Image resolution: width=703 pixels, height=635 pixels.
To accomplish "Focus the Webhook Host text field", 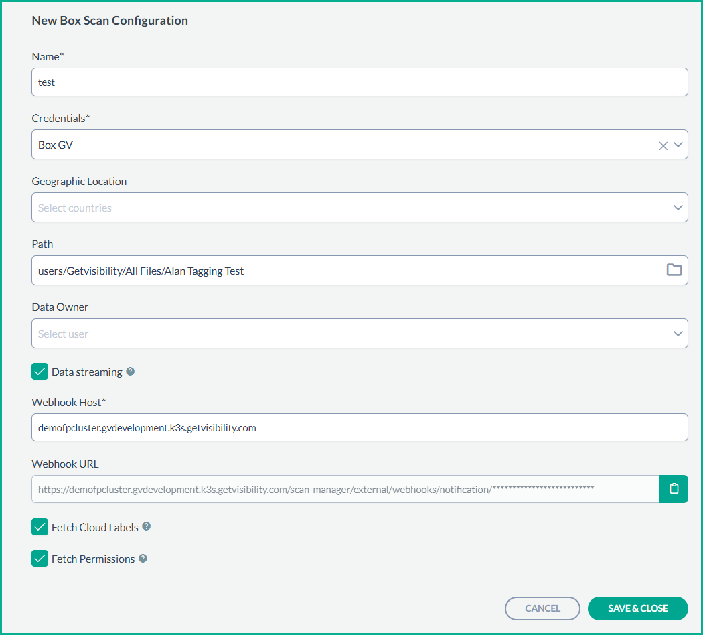I will [x=360, y=427].
